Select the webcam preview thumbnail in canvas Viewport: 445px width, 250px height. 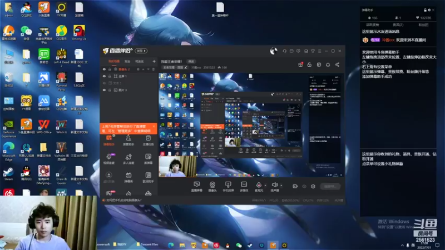pos(177,166)
